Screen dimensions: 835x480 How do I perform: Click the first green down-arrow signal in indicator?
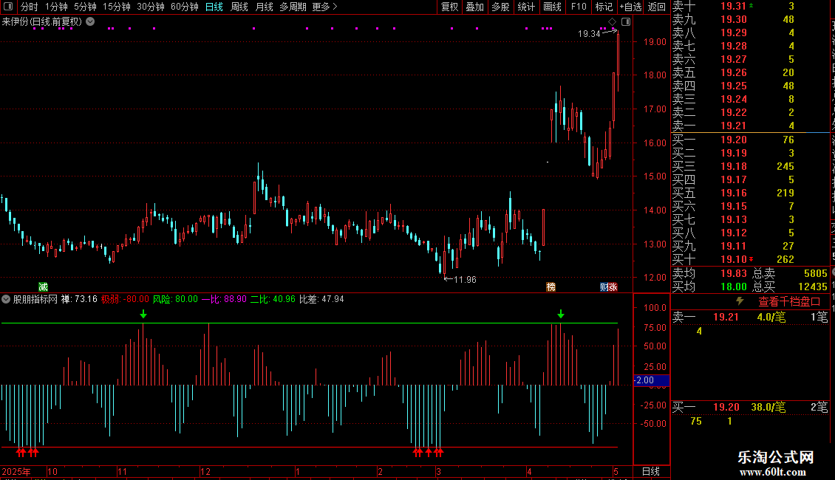tap(143, 315)
